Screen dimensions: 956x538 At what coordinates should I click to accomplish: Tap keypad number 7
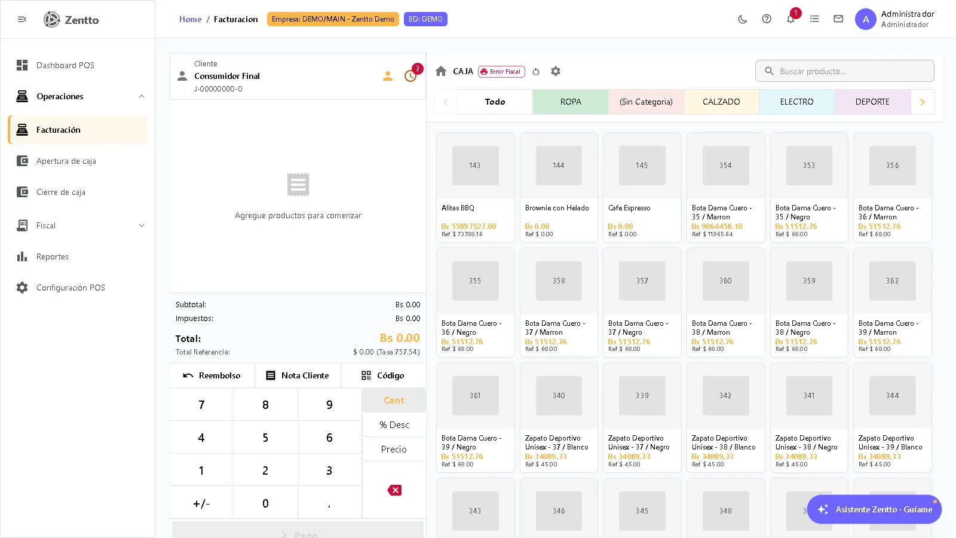(x=201, y=405)
